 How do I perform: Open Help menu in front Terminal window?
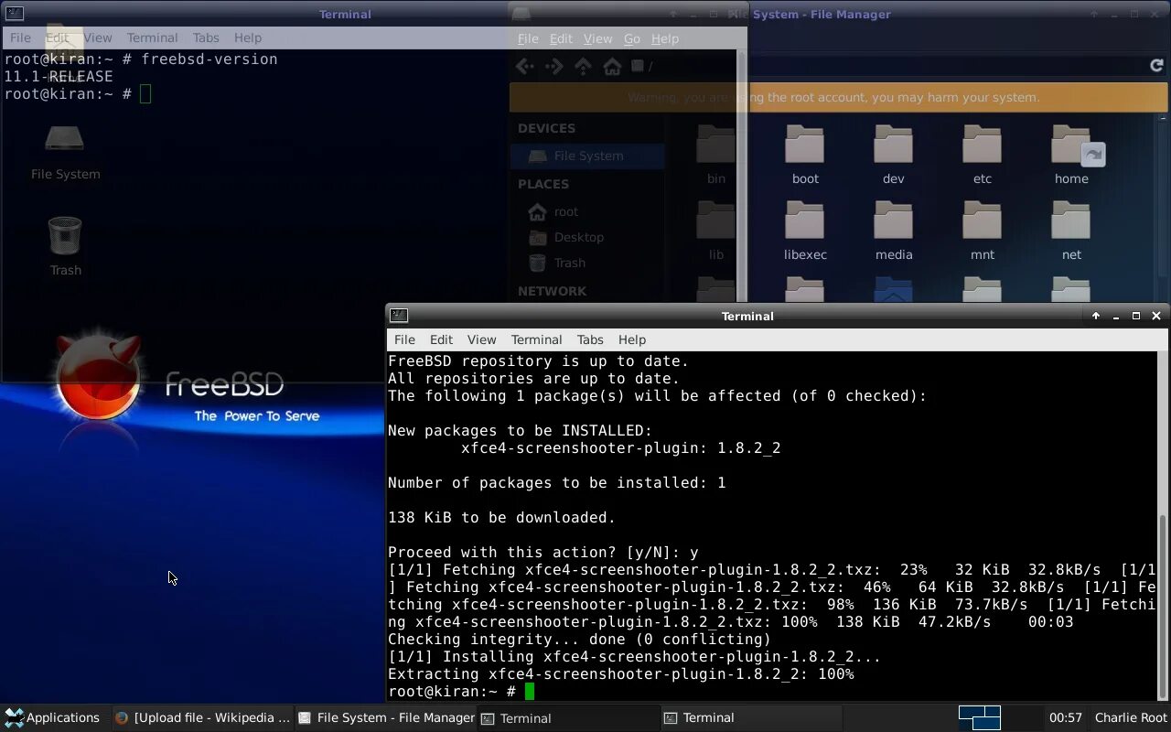(x=632, y=339)
